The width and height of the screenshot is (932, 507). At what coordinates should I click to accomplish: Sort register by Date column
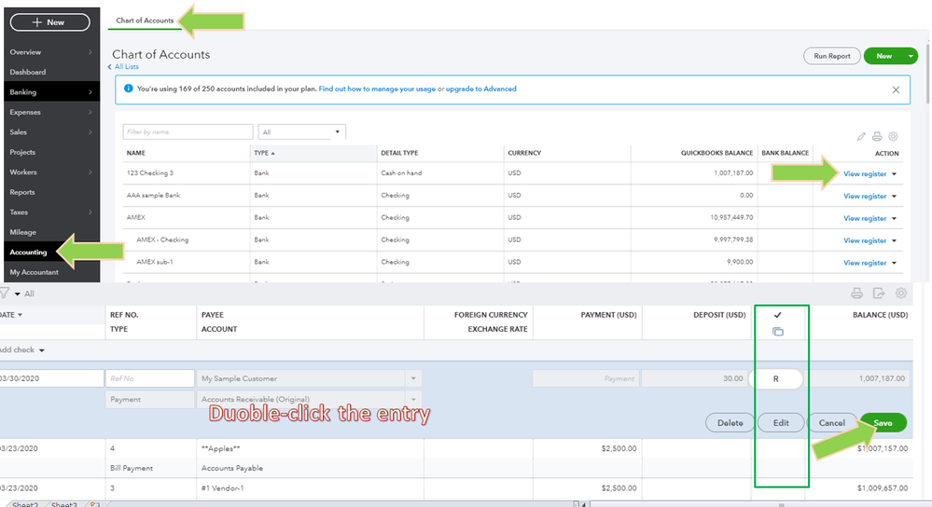11,315
